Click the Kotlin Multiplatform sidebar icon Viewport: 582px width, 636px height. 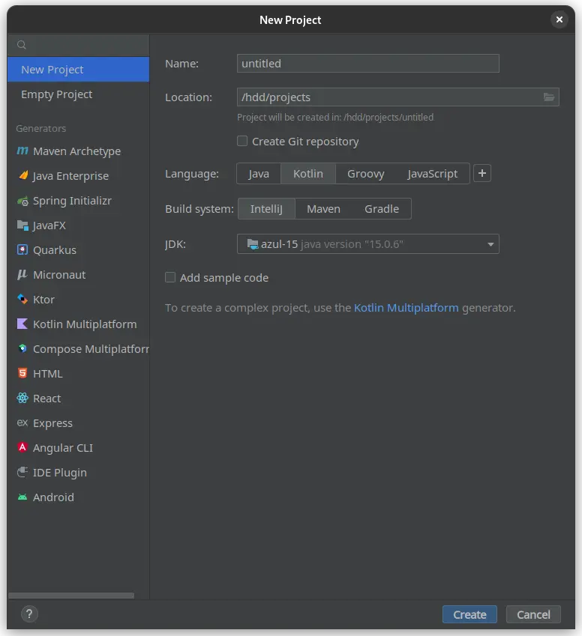pos(22,324)
